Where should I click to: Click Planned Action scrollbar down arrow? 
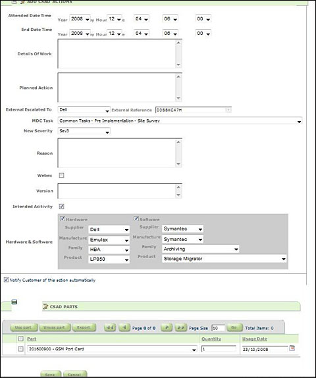[x=178, y=98]
